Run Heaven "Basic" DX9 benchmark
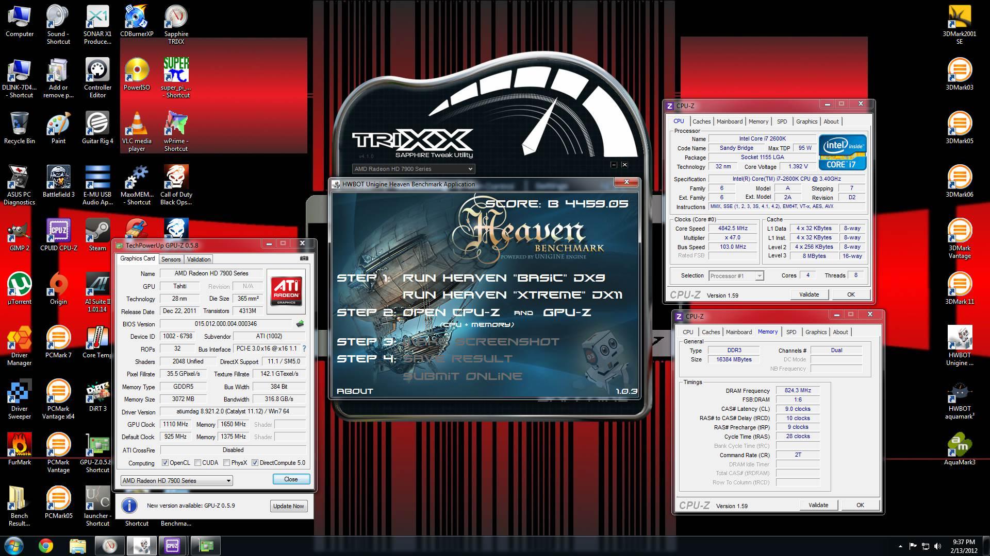 (503, 278)
